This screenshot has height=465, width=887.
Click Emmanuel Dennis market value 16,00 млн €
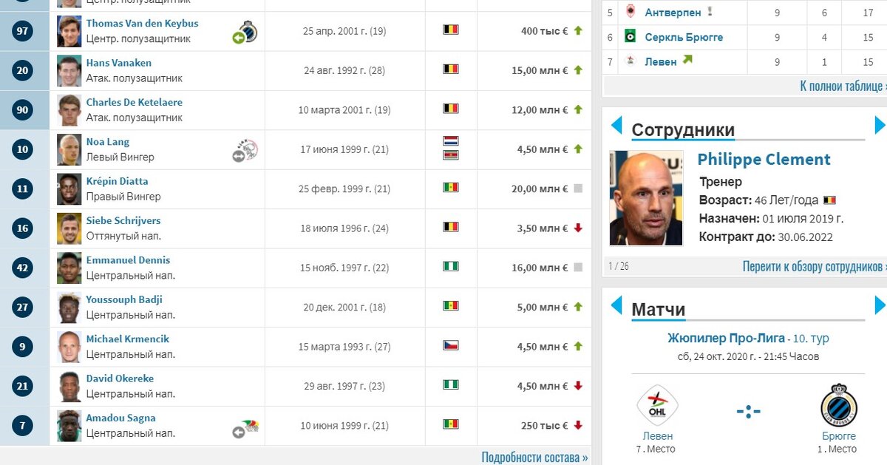pos(543,268)
